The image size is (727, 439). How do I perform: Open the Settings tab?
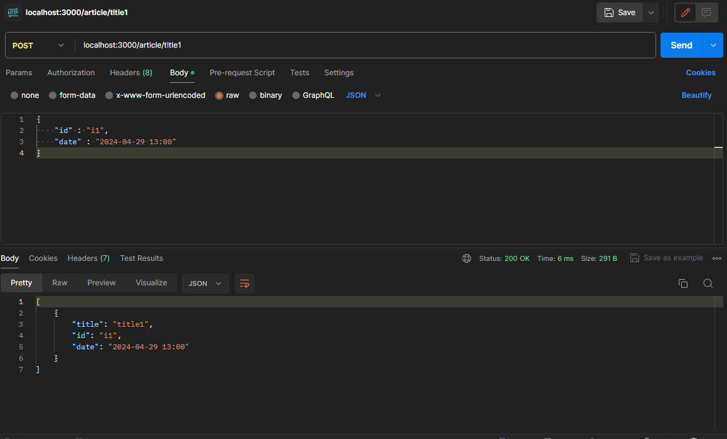[x=339, y=73]
